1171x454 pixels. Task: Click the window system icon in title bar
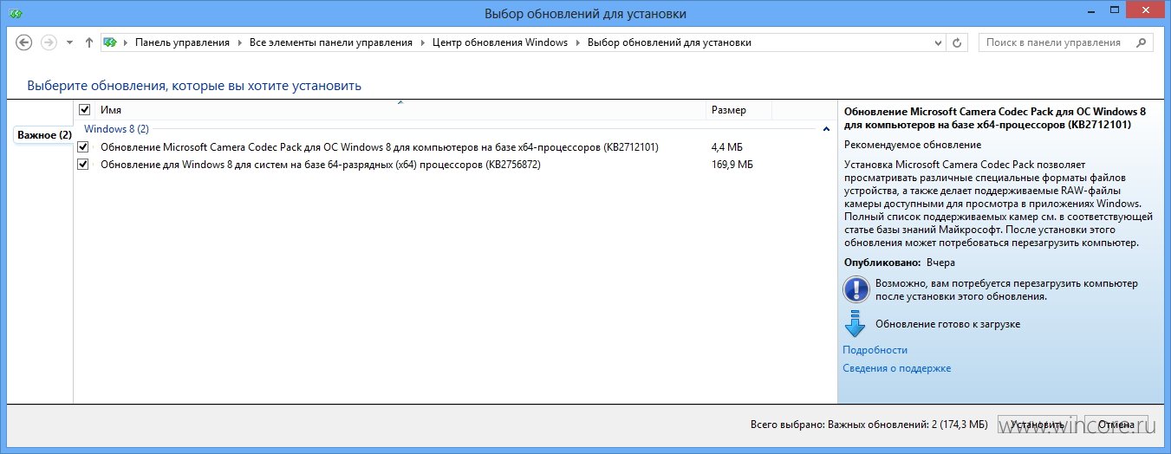[15, 14]
